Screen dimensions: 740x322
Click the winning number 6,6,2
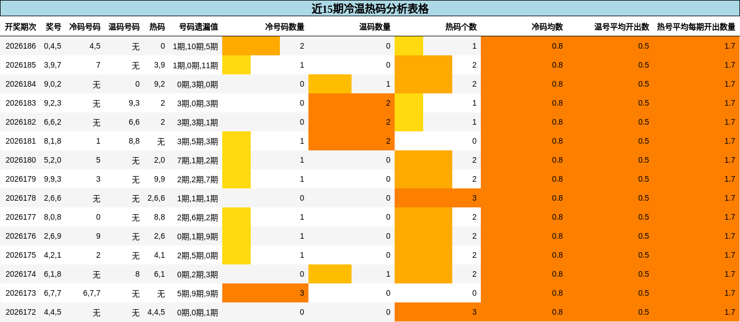coord(53,122)
